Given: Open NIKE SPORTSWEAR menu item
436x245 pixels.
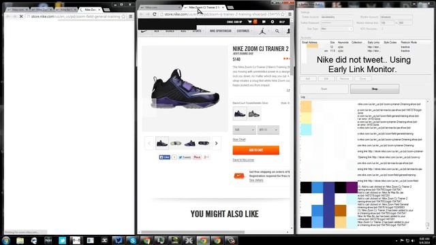Looking at the screenshot, I should (x=221, y=31).
